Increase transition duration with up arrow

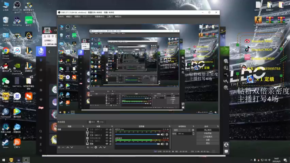[x=193, y=133]
